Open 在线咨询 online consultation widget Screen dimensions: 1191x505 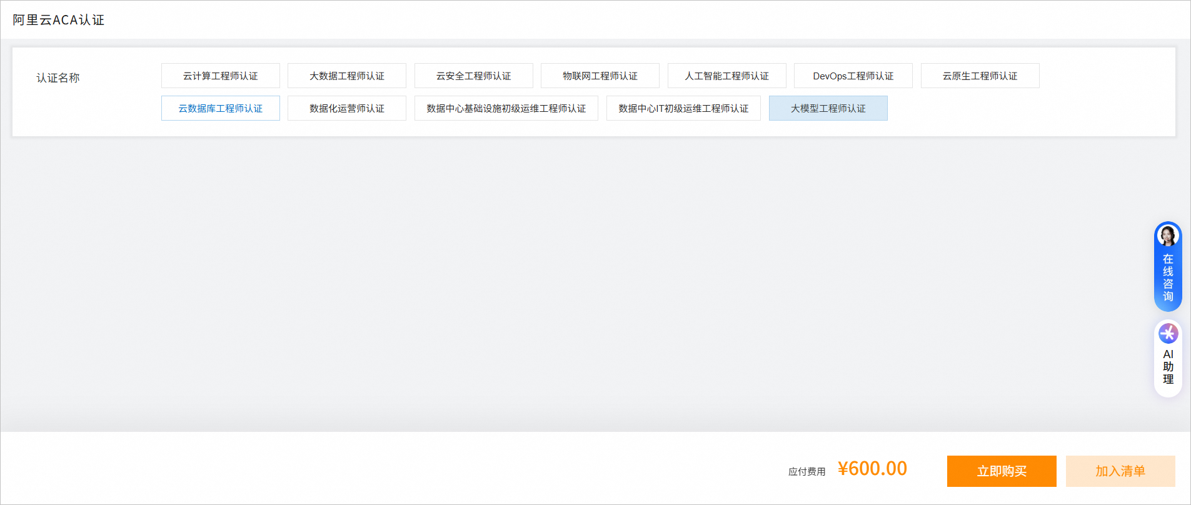pos(1168,267)
